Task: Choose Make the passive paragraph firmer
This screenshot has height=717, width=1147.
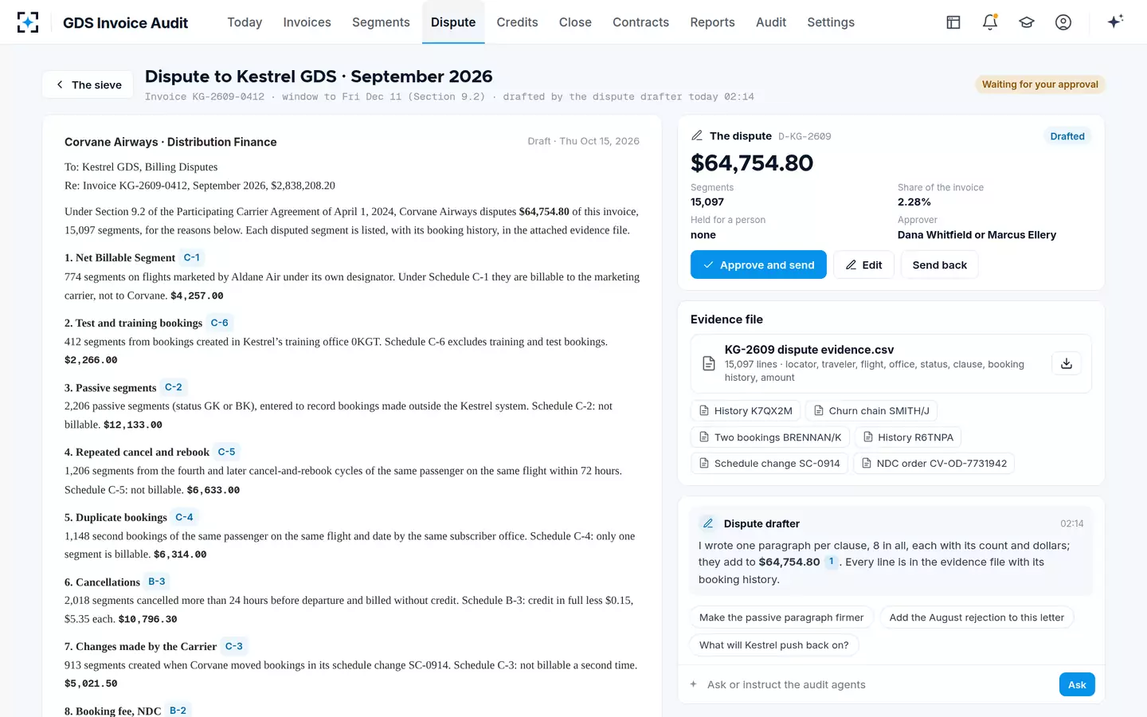Action: pyautogui.click(x=781, y=617)
